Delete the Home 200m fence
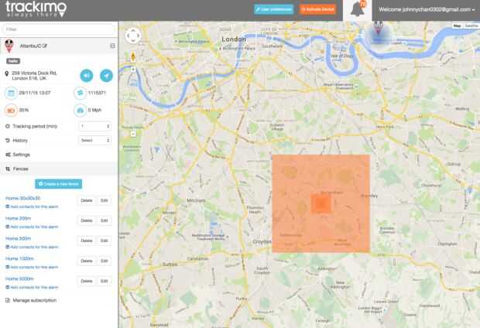The height and width of the screenshot is (328, 480). pos(87,220)
